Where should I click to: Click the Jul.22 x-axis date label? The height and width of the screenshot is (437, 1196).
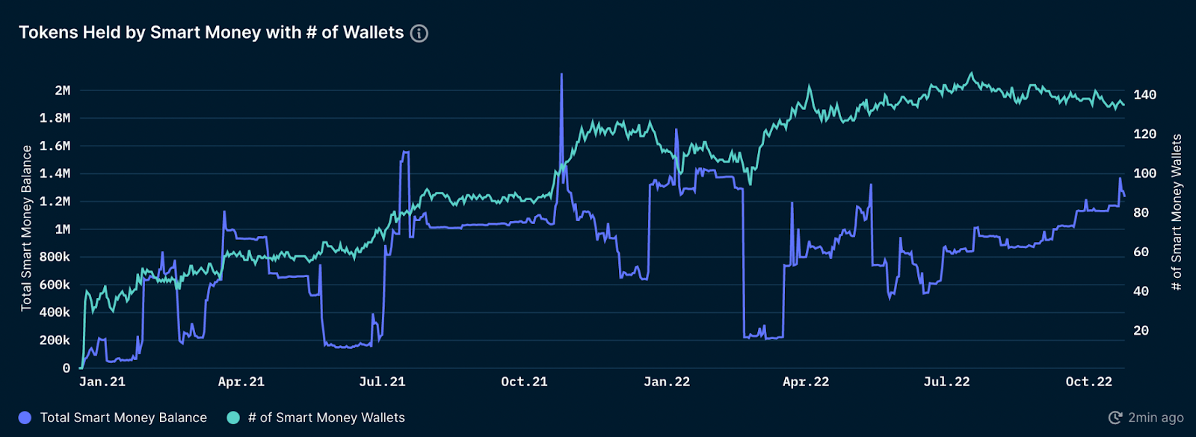click(946, 382)
